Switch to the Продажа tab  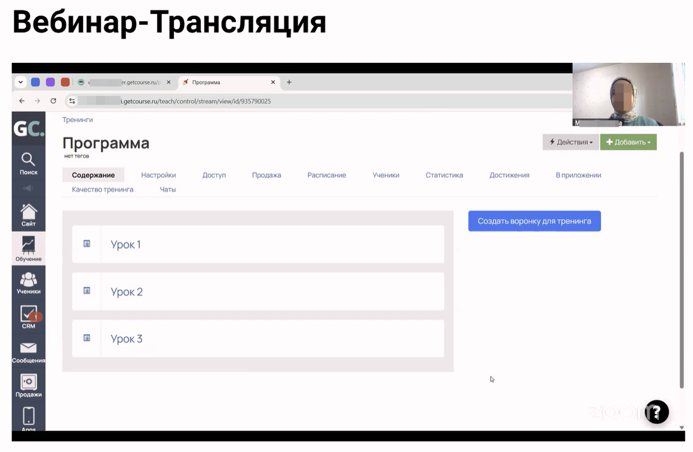pyautogui.click(x=266, y=175)
